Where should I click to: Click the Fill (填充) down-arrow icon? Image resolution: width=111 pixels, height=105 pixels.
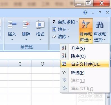54,29
